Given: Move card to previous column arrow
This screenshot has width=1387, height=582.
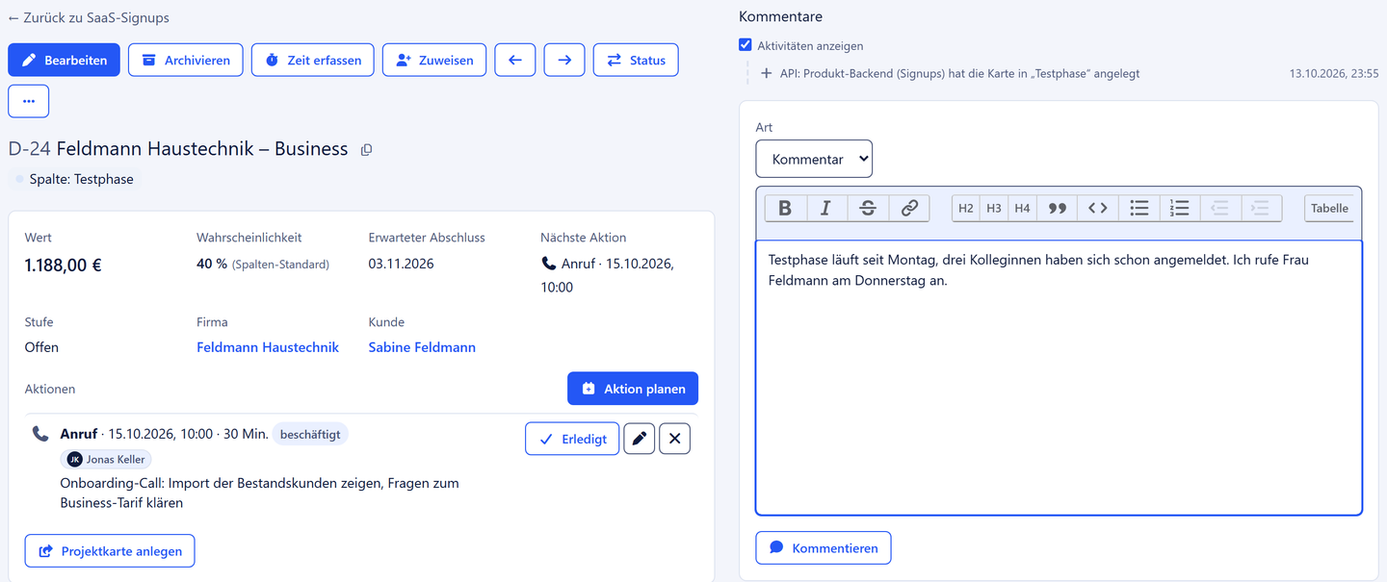Looking at the screenshot, I should (515, 60).
